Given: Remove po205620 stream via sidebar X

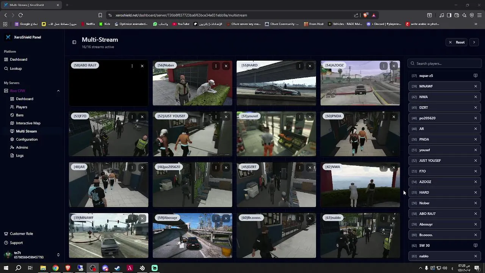Looking at the screenshot, I should pos(476,118).
